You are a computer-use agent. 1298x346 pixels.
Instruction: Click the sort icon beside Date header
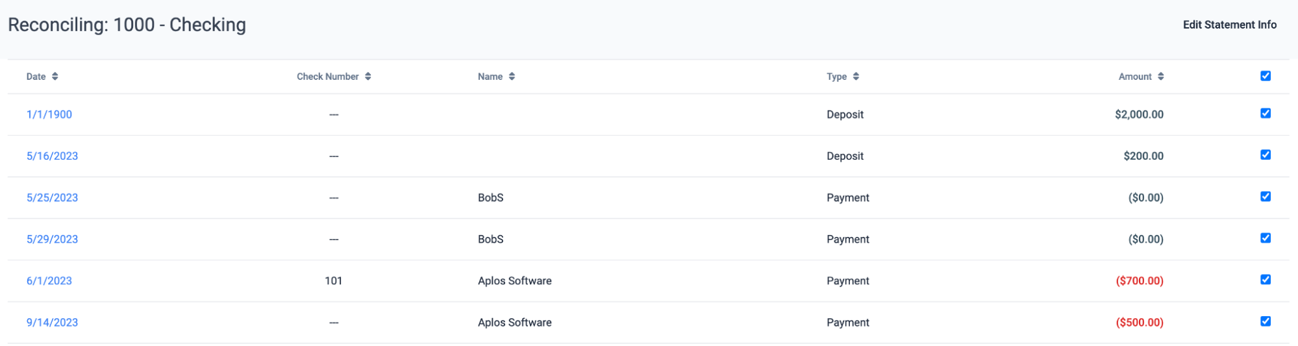(x=55, y=77)
